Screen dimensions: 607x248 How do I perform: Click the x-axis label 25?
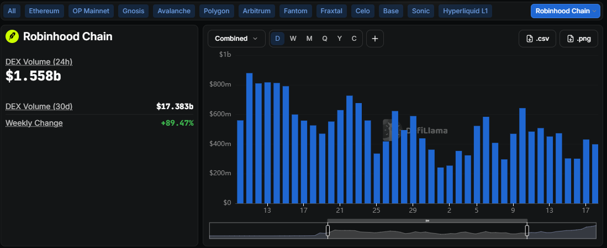376,211
